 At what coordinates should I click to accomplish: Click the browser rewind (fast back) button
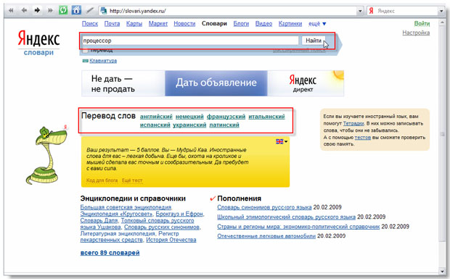click(11, 11)
